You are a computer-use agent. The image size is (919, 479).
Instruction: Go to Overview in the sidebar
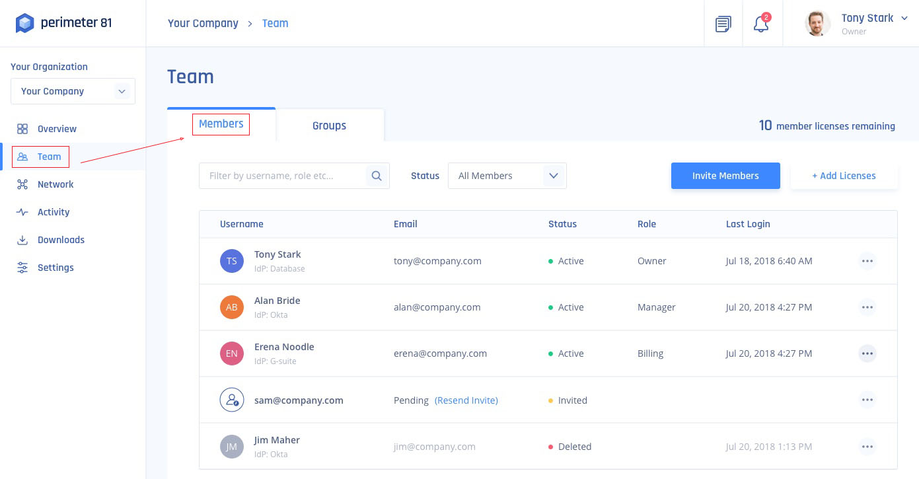coord(57,129)
